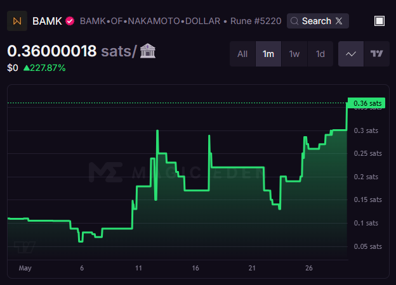396x285 pixels.
Task: Select the 1w time range tab
Action: pos(294,54)
